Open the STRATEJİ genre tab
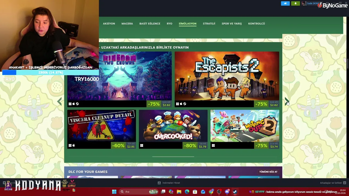The width and height of the screenshot is (349, 196). click(x=209, y=24)
